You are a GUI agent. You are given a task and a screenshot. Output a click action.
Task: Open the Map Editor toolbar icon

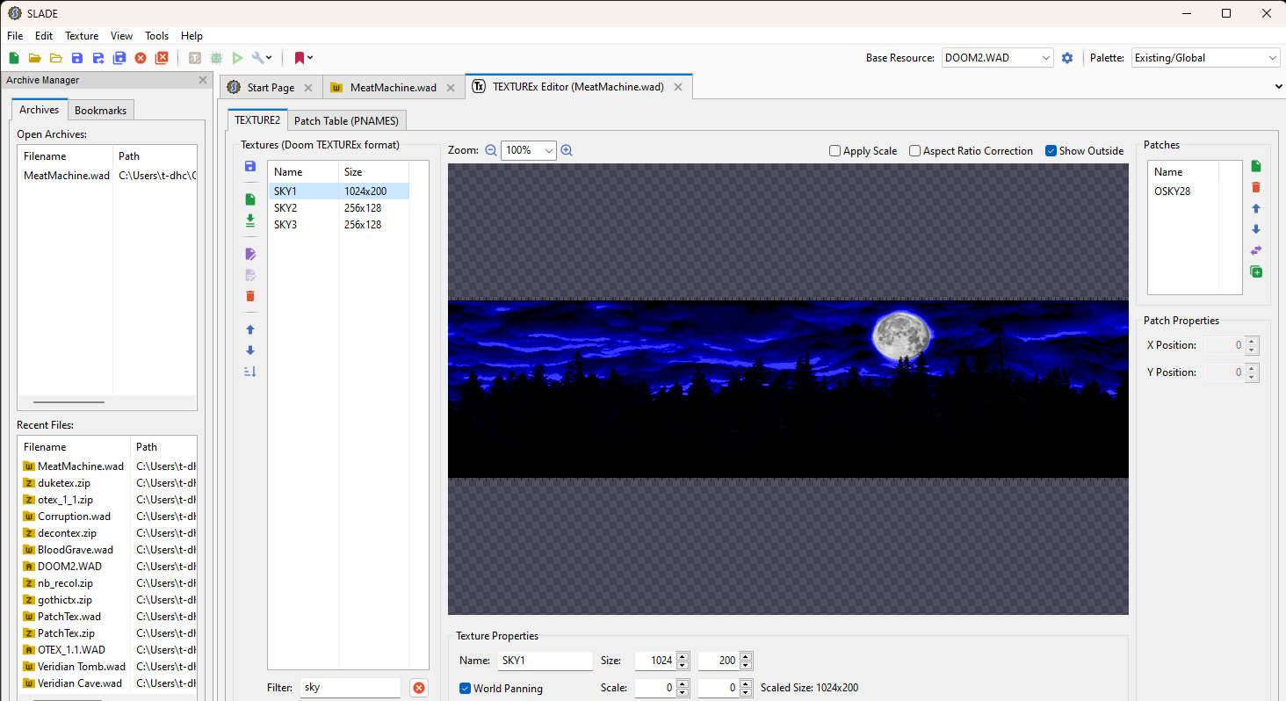pyautogui.click(x=216, y=58)
